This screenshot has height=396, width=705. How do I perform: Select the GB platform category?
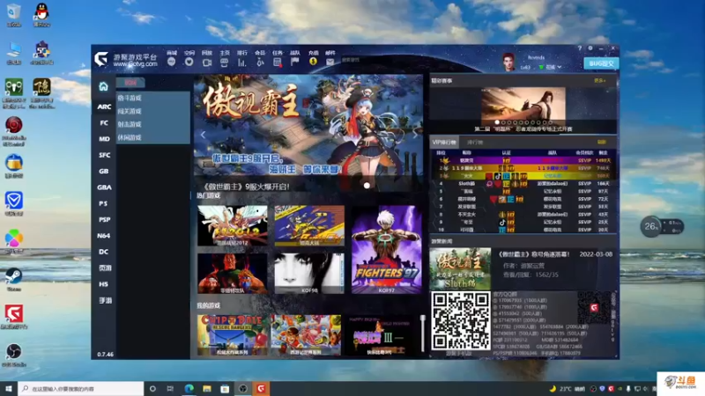tap(104, 171)
